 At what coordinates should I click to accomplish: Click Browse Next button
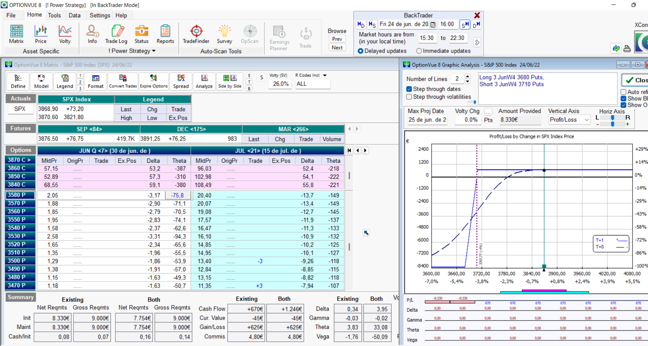[x=337, y=48]
